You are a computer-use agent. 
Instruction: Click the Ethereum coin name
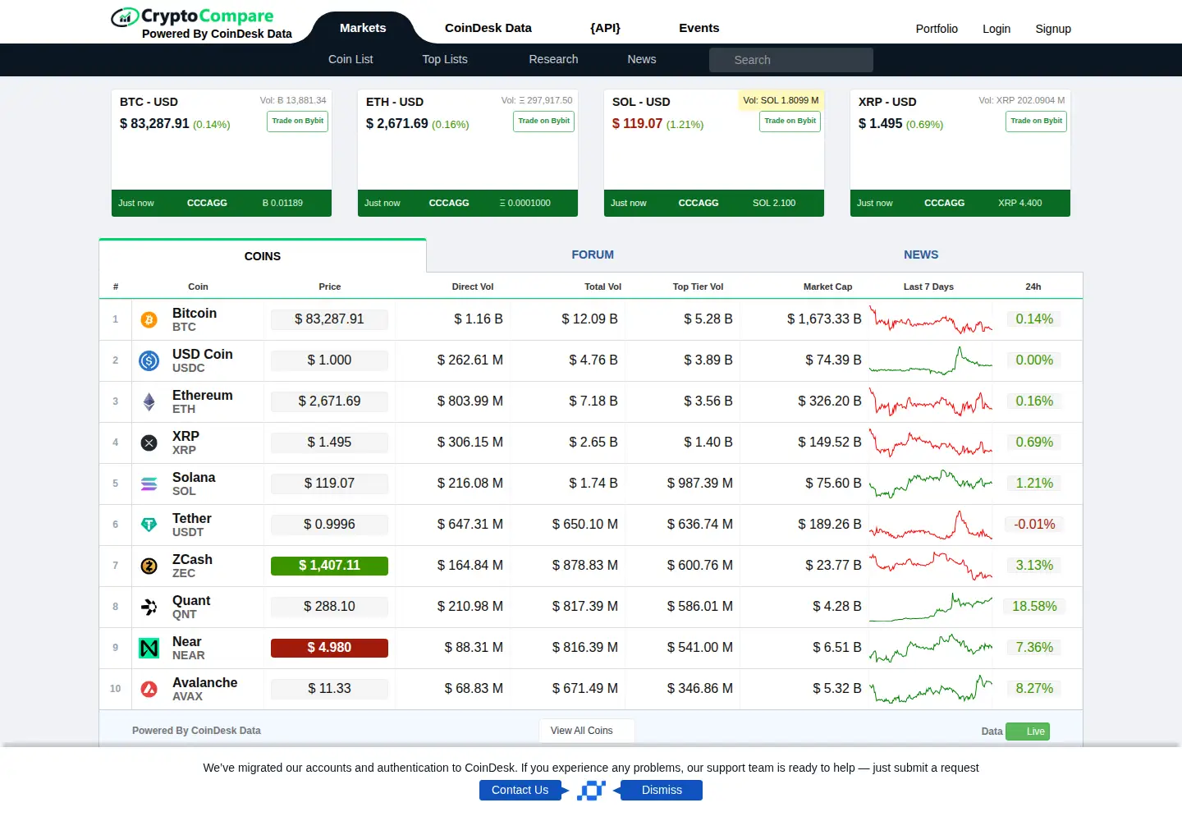coord(203,396)
